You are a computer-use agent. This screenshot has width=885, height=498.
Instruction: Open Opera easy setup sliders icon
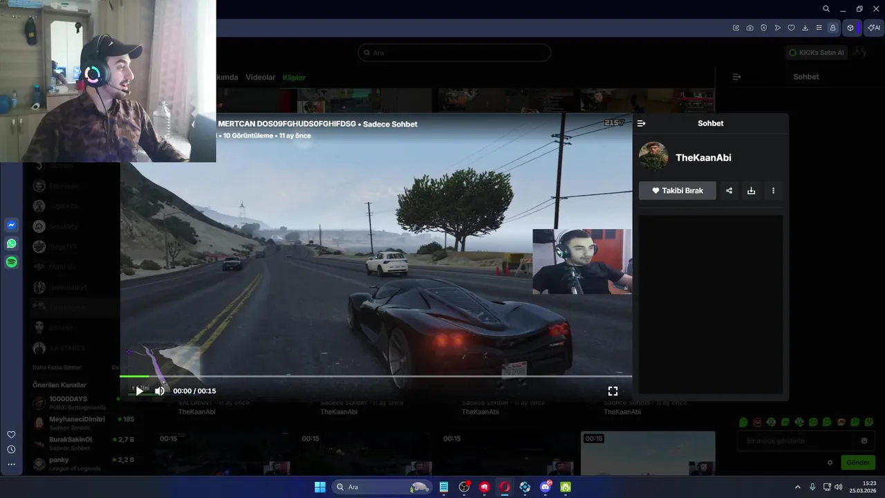(x=819, y=28)
